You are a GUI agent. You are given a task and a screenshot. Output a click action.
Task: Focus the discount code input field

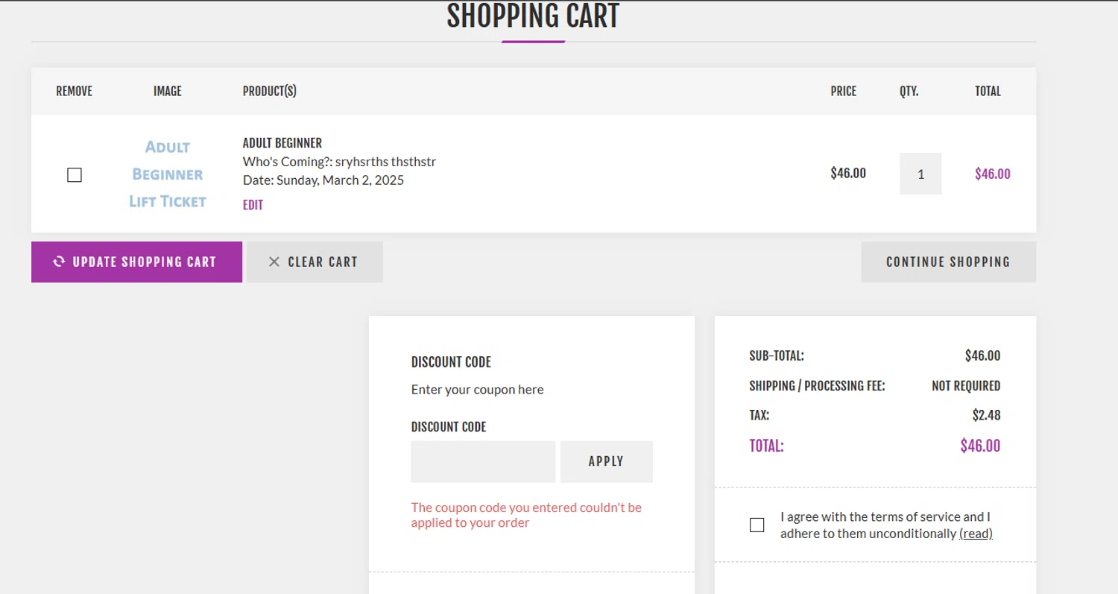pyautogui.click(x=483, y=461)
